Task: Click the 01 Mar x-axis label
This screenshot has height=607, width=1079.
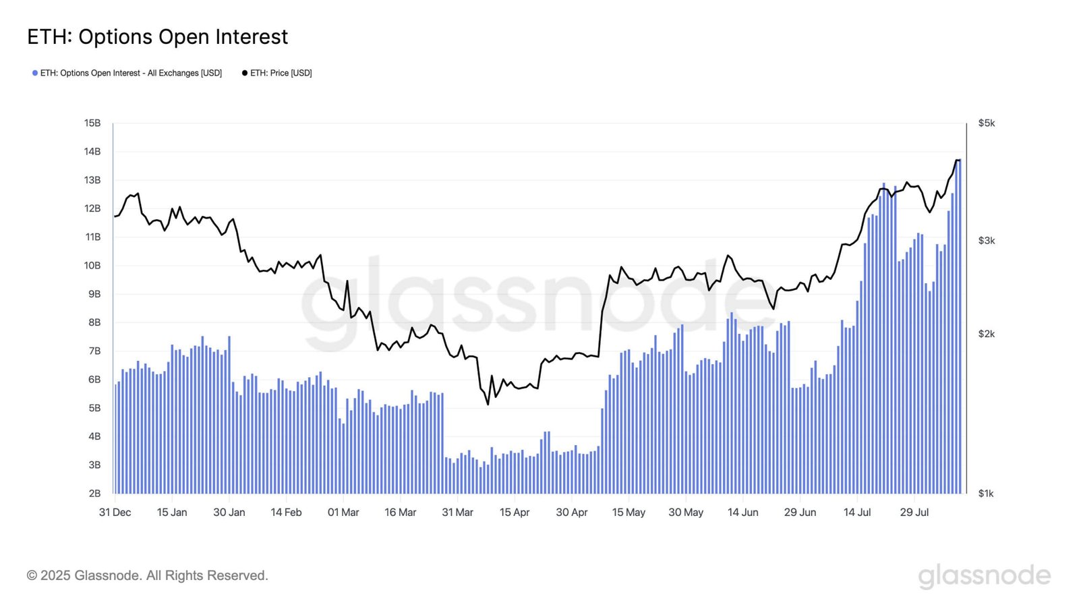Action: click(343, 513)
